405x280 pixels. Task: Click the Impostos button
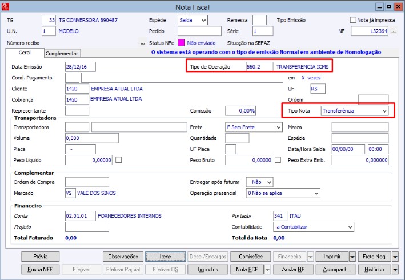coord(208,269)
